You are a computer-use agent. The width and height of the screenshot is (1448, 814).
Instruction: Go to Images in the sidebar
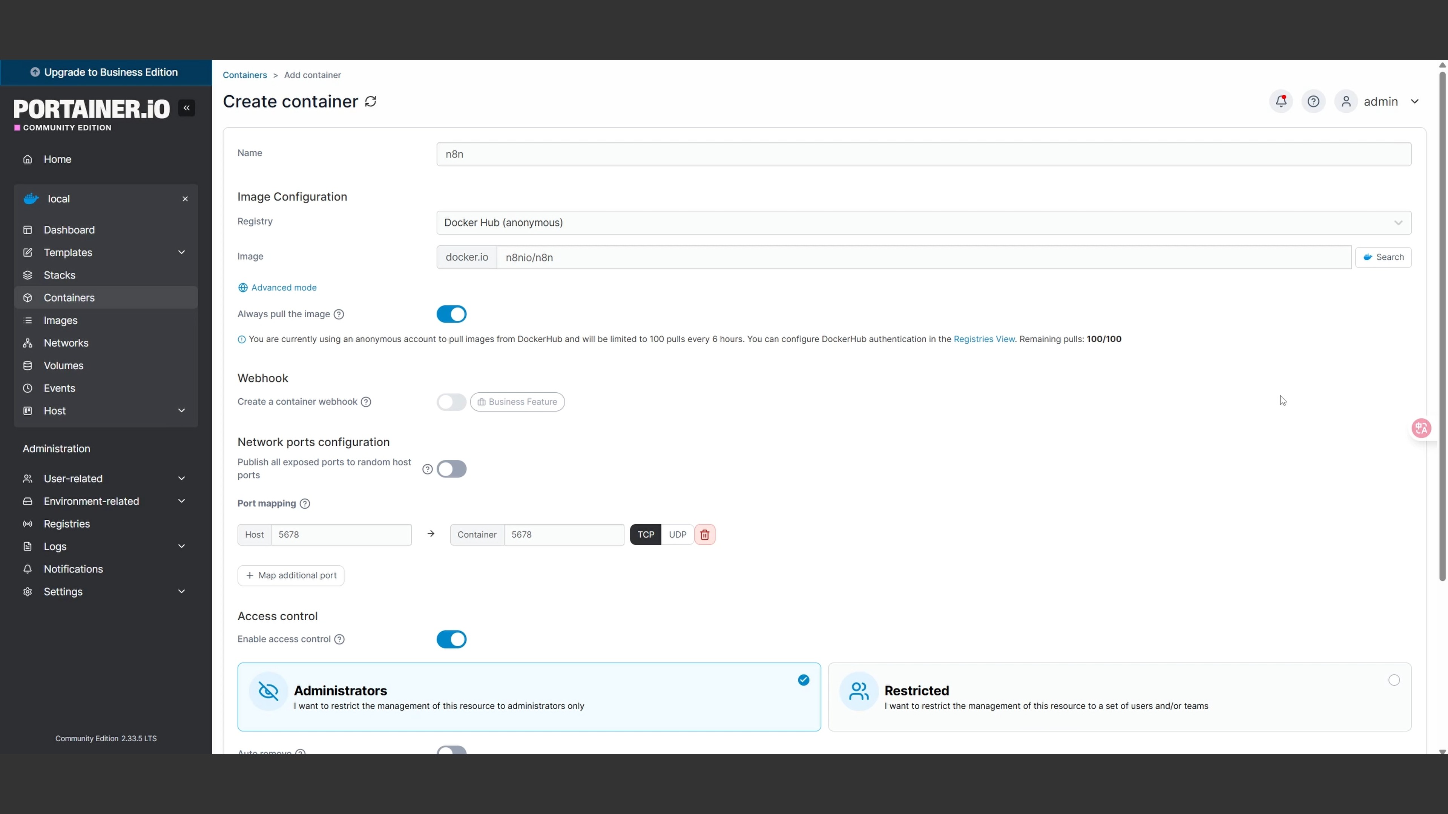pos(61,320)
